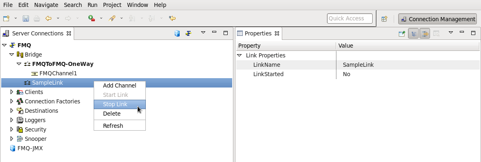Click the back navigation arrow icon
Screen dimensions: 481x162
(x=48, y=18)
